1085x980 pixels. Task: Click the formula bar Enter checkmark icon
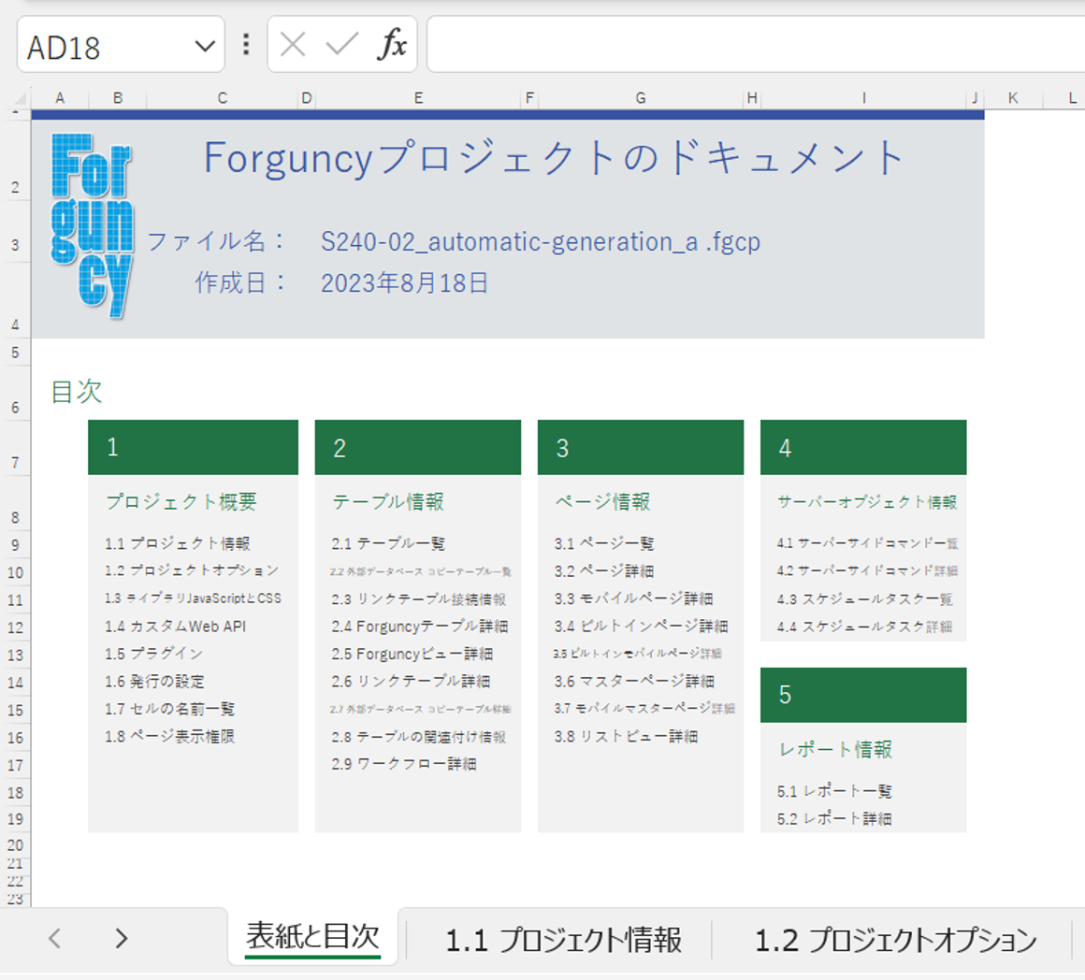[341, 46]
